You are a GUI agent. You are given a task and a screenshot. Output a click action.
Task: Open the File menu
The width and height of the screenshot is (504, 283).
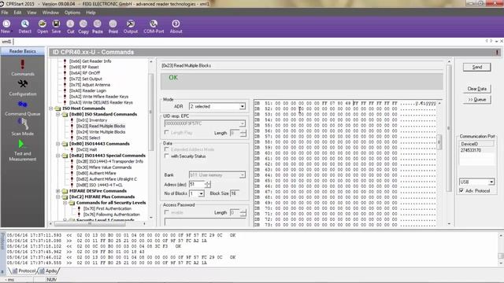click(5, 13)
